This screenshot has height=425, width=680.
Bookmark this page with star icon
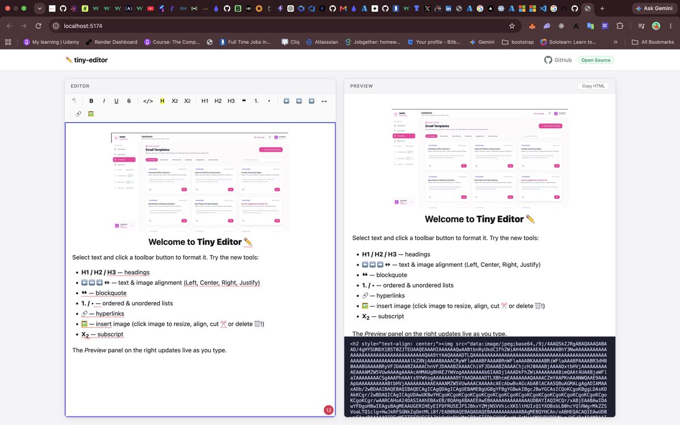[x=512, y=26]
